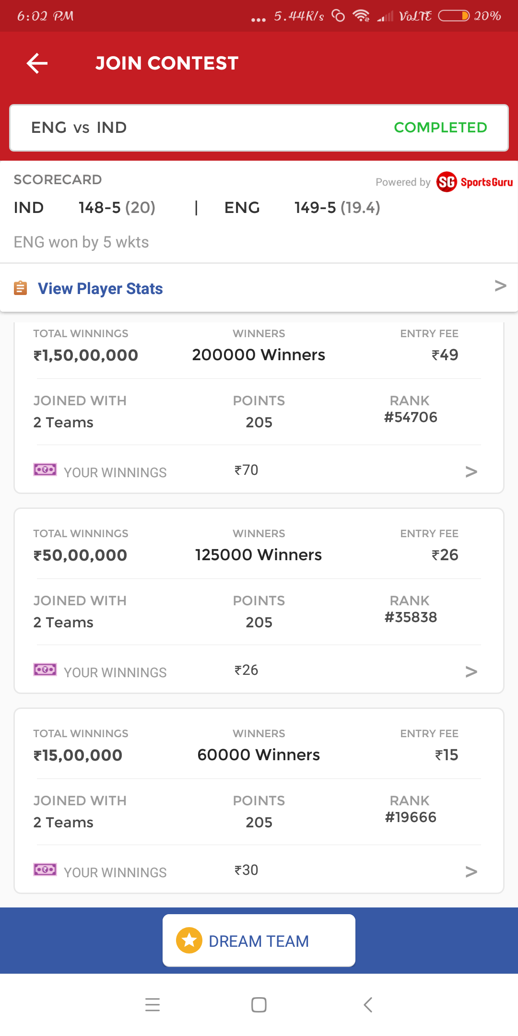Click the star icon on Dream Team button
Screen dimensions: 518x1036
pos(189,940)
